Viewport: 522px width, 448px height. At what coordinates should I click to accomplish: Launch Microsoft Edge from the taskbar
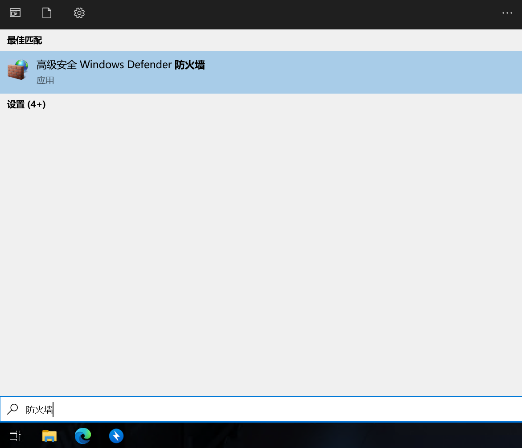click(83, 436)
